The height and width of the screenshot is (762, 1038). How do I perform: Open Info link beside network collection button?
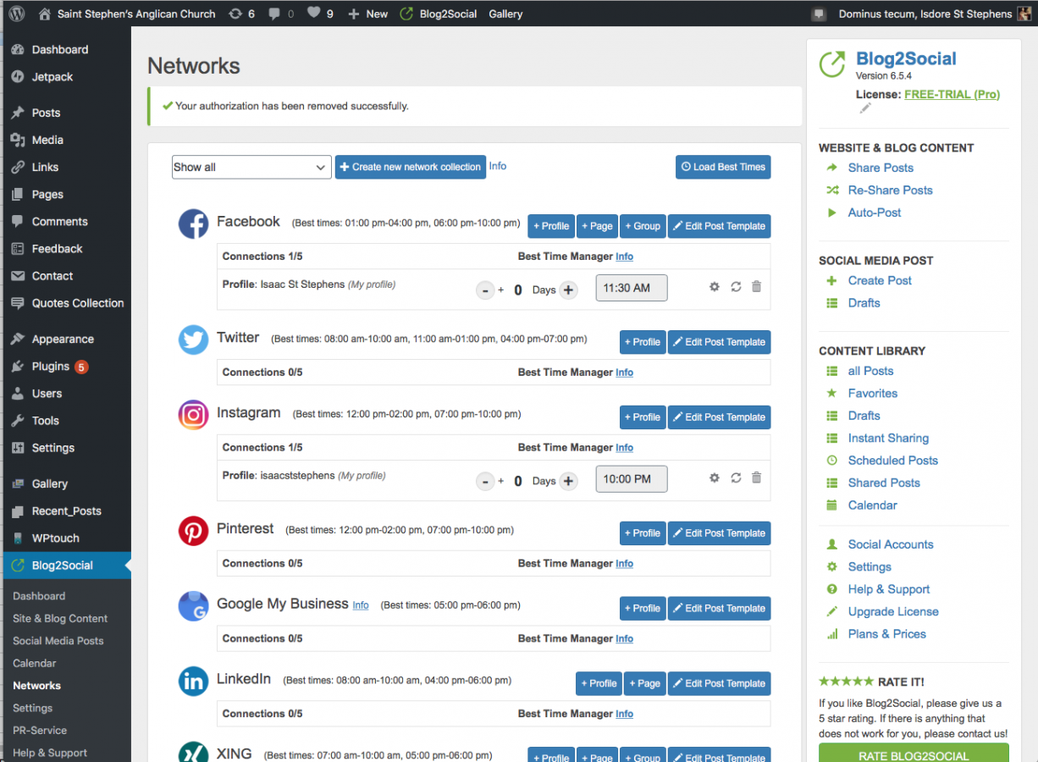[498, 166]
